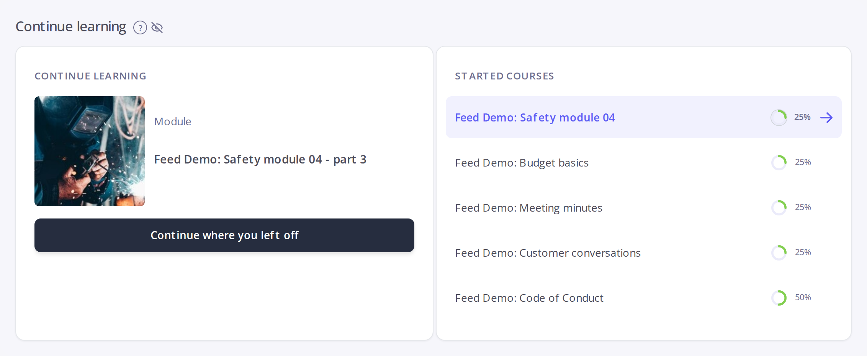Viewport: 867px width, 356px height.
Task: Click the welder module thumbnail image
Action: (90, 151)
